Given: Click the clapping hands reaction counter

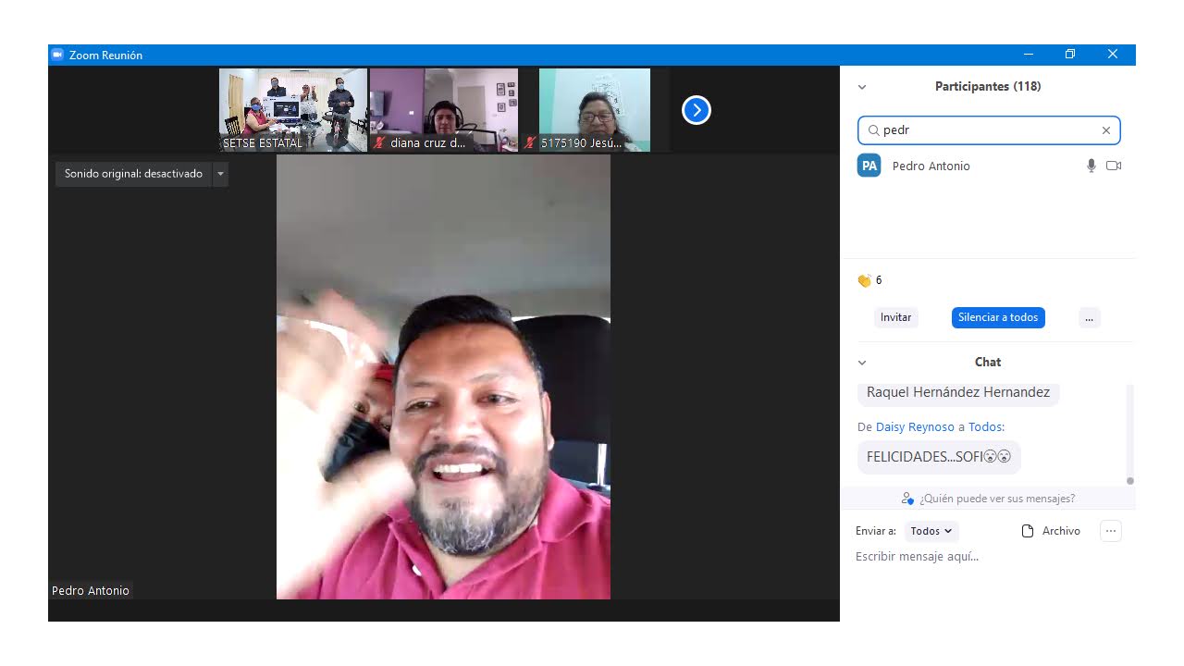Looking at the screenshot, I should (869, 280).
